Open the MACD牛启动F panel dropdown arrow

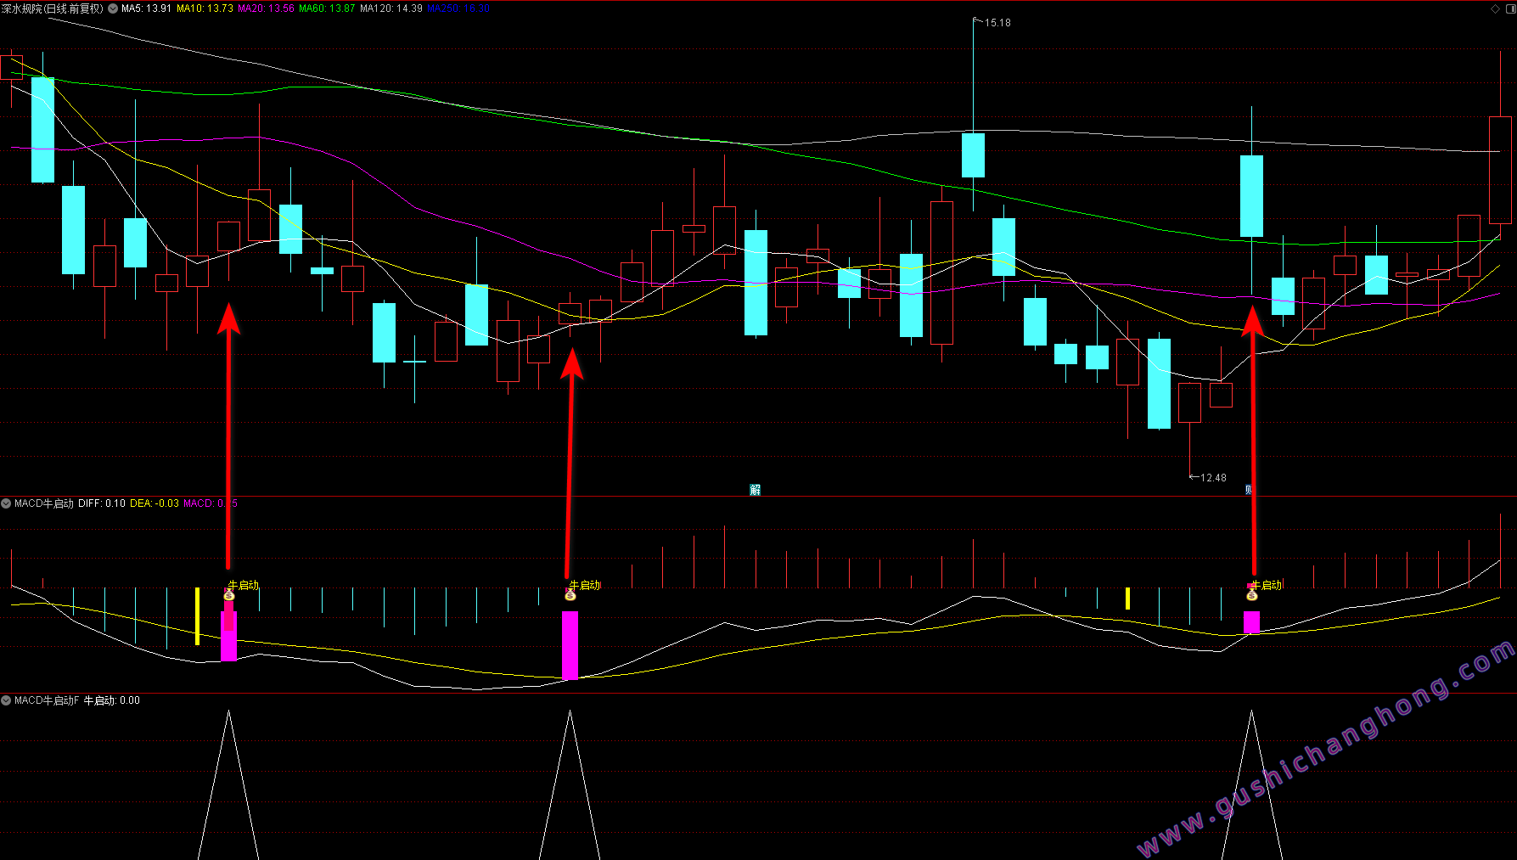coord(6,700)
